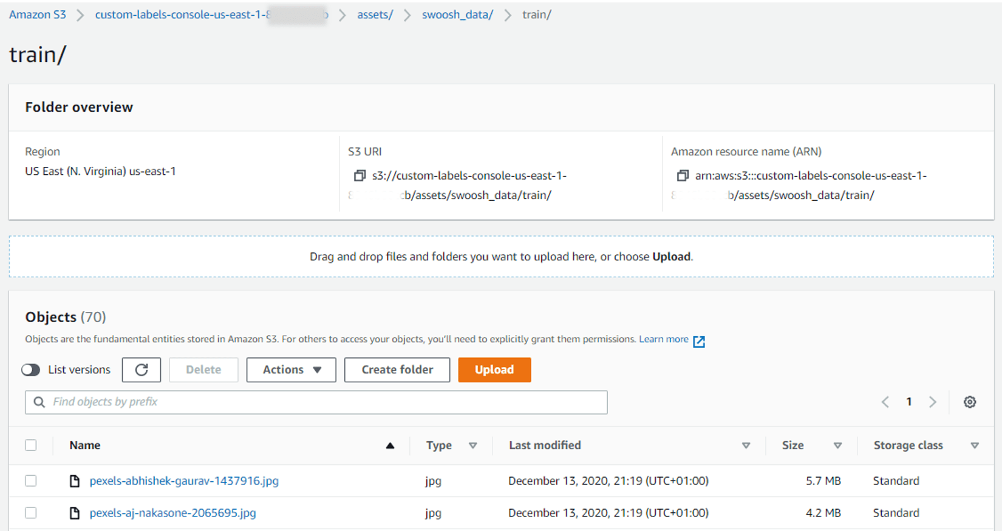Click the 4.2 MB size cell
This screenshot has height=531, width=1002.
click(823, 513)
